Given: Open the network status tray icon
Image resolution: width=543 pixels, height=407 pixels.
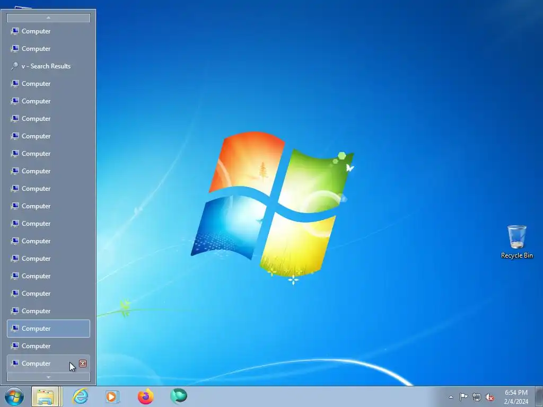Looking at the screenshot, I should (x=477, y=397).
